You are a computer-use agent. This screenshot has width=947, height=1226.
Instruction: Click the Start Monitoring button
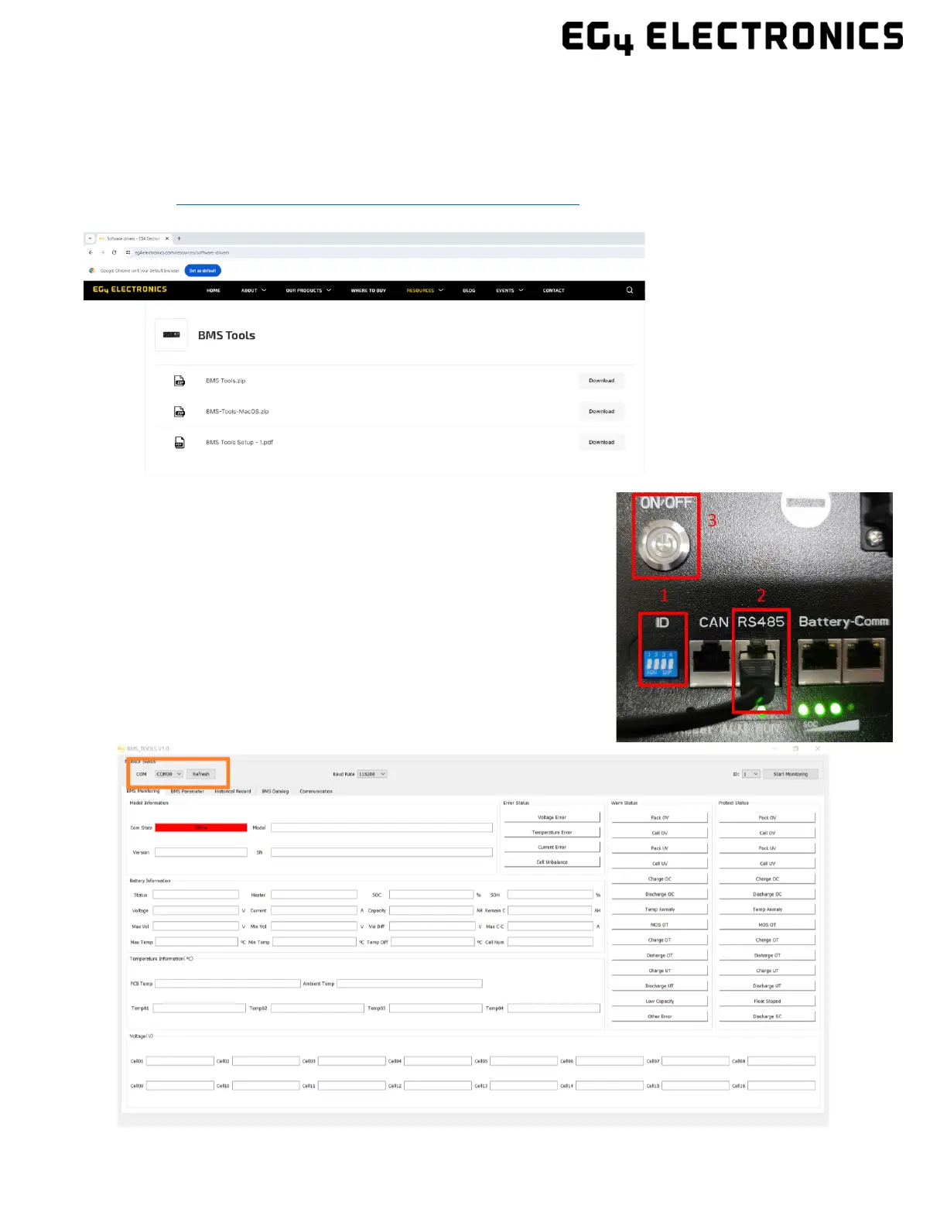pos(791,774)
